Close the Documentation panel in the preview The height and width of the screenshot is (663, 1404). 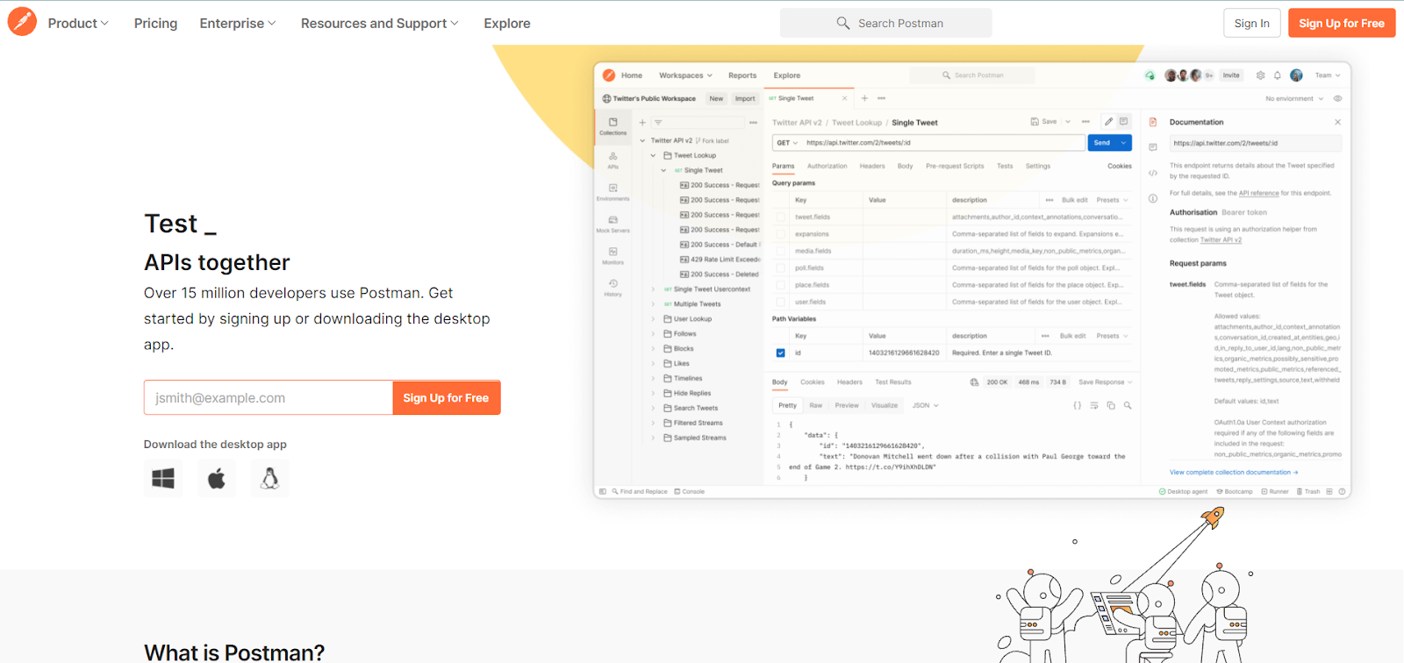[x=1337, y=122]
